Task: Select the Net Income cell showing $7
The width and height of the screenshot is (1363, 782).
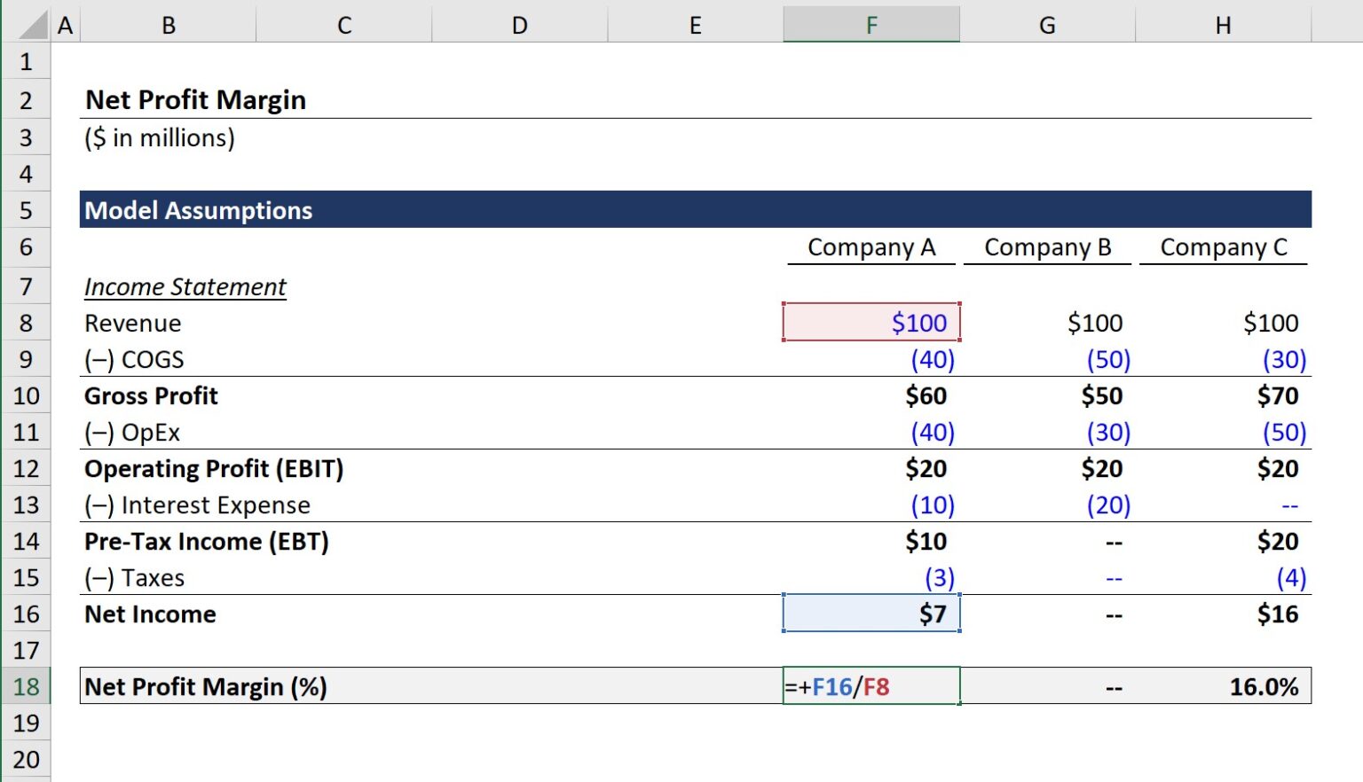Action: pyautogui.click(x=871, y=614)
